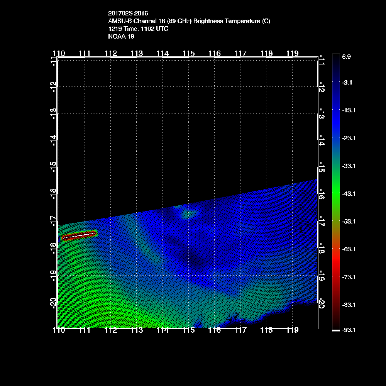The image size is (386, 386).
Task: Select the '-63.1' color bar label
Action: pyautogui.click(x=349, y=249)
